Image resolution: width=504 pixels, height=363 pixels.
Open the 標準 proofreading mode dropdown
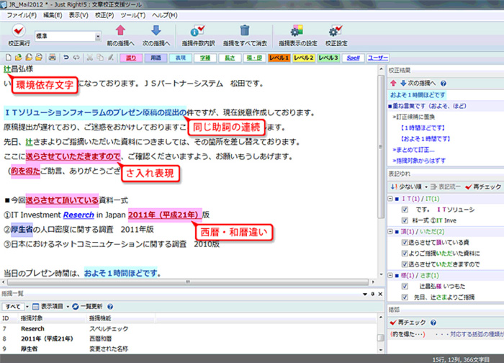point(98,36)
